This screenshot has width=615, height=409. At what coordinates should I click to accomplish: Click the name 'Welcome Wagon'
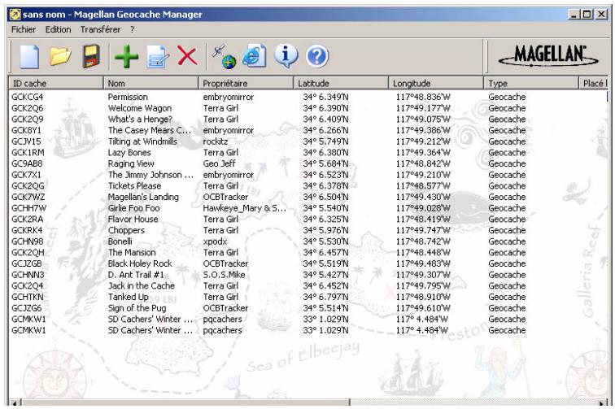[x=140, y=108]
